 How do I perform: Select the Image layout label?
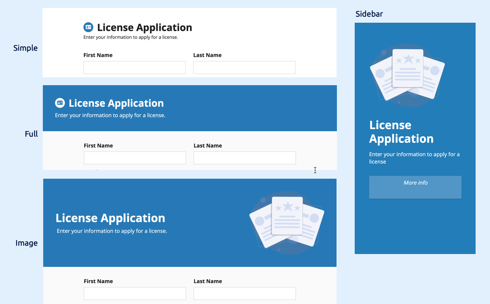[x=27, y=243]
